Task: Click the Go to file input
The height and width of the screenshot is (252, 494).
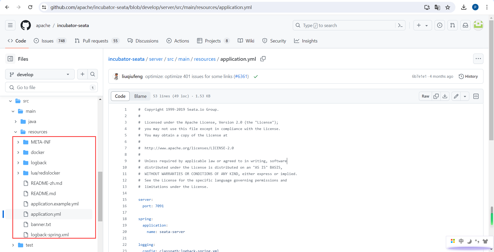Action: (x=51, y=87)
